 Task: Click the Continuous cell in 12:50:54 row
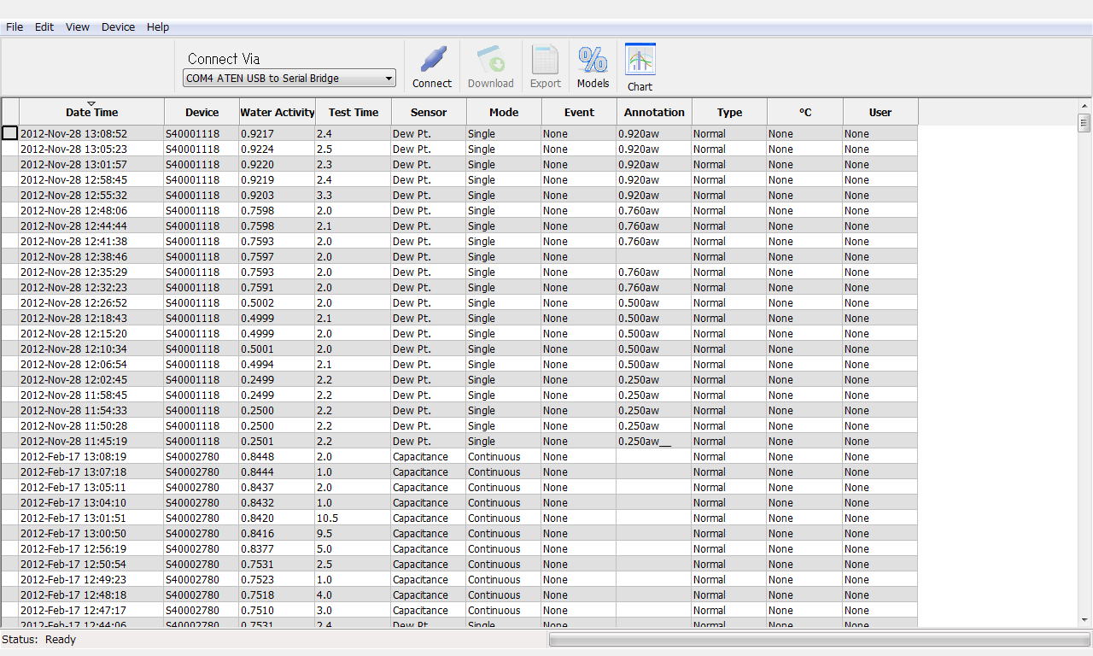click(x=504, y=565)
